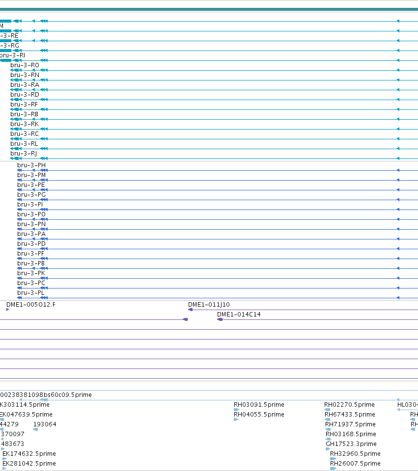The height and width of the screenshot is (471, 418).
Task: Click the arrow glyph beneath 193064
Action: click(35, 429)
